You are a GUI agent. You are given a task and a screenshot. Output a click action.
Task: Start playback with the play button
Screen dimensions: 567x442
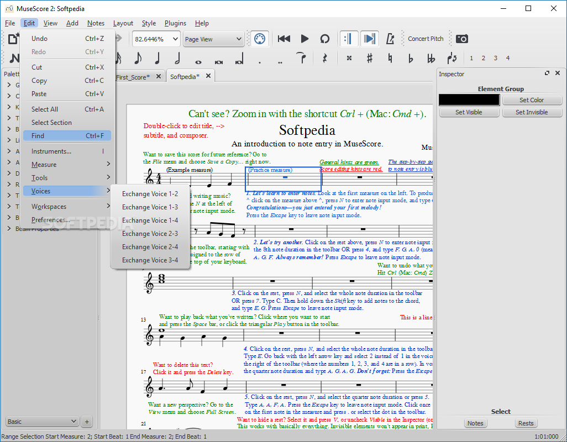click(x=305, y=39)
